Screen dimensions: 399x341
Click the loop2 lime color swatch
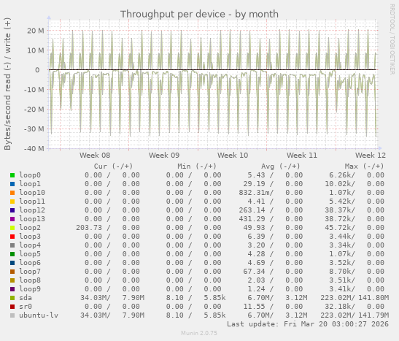click(12, 228)
